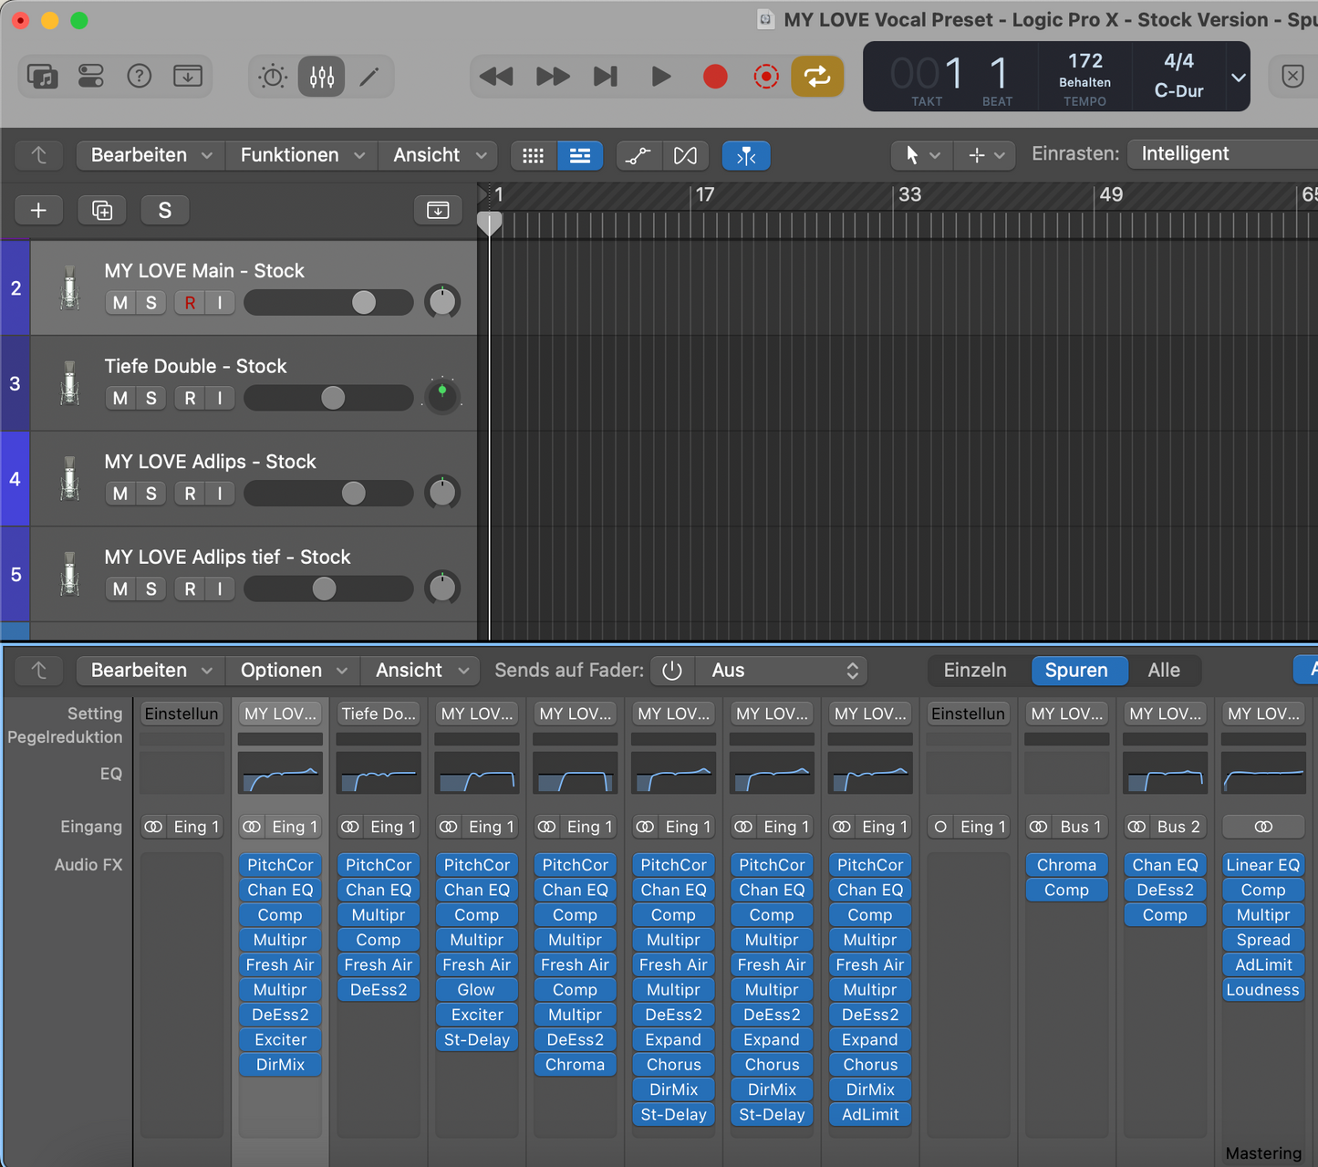
Task: Switch to the Spuren tab in the mixer
Action: [1079, 670]
